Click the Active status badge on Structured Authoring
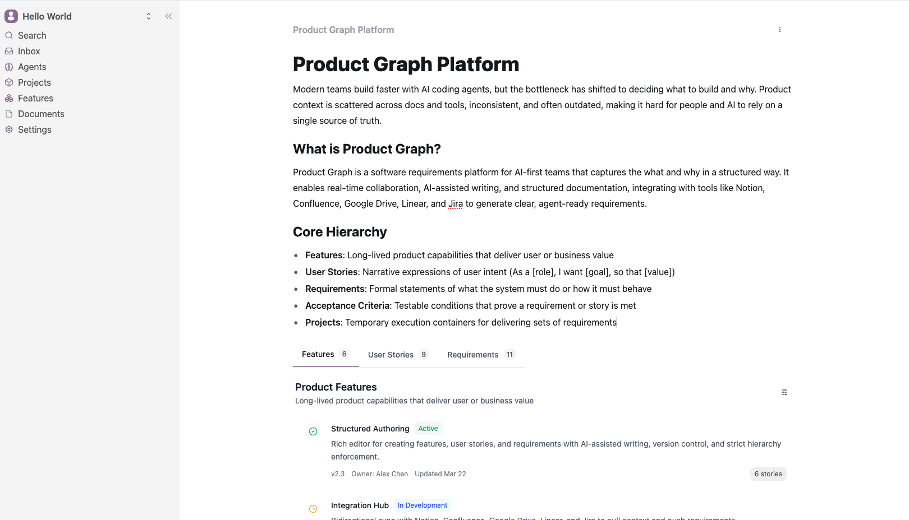The image size is (909, 520). coord(428,428)
